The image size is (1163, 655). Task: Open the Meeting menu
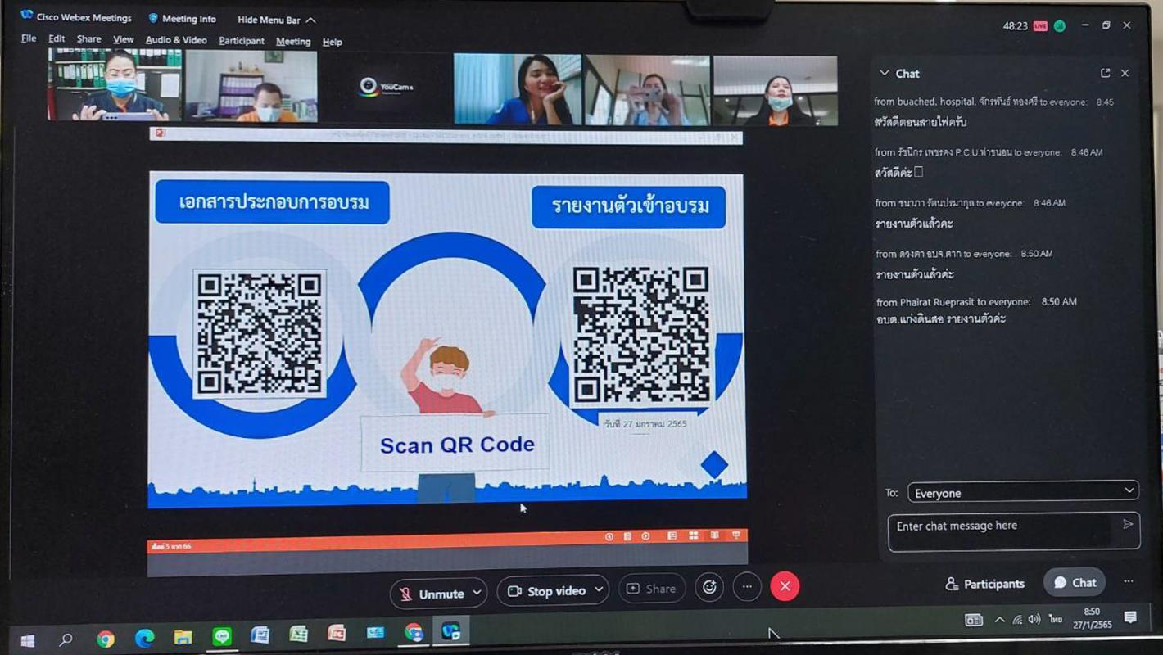[293, 42]
